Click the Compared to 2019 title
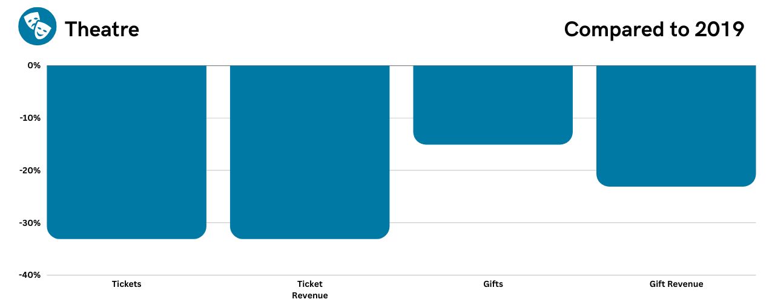This screenshot has width=775, height=302. pos(654,29)
